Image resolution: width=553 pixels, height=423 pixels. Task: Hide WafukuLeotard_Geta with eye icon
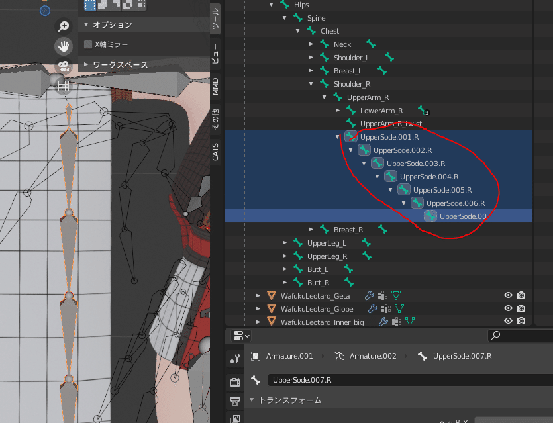[x=508, y=295]
